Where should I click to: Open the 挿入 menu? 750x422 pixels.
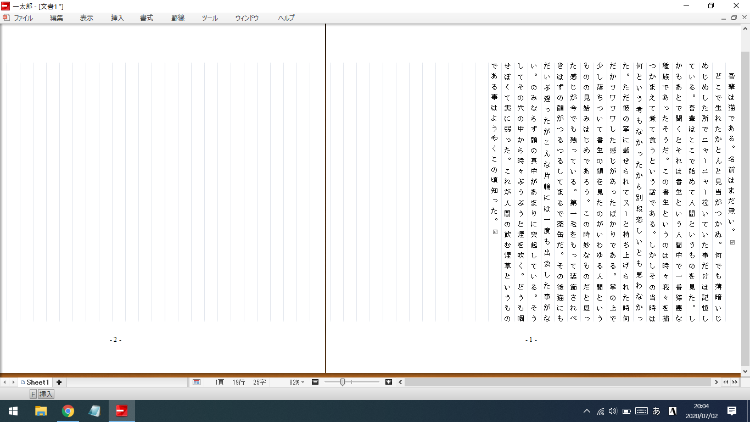[117, 18]
